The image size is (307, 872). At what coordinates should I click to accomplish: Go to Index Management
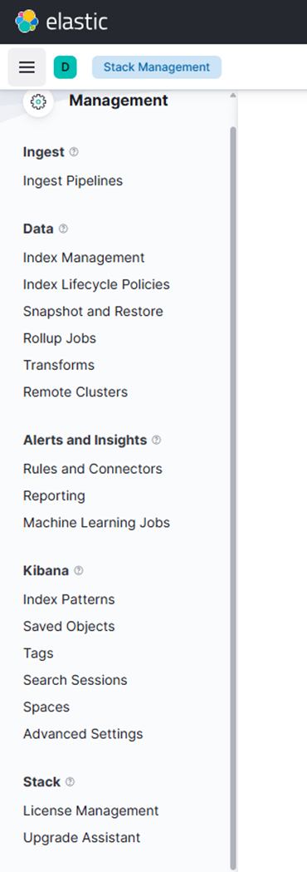(x=84, y=258)
